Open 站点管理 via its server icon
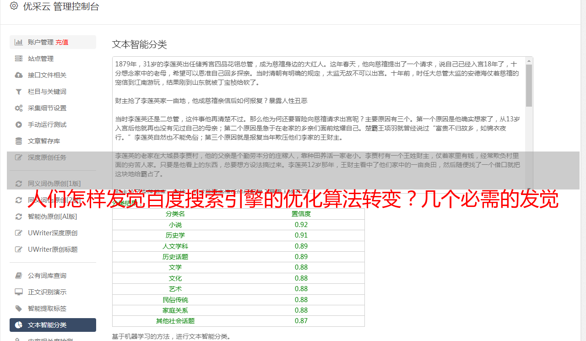Screen dimensions: 586x341 pos(19,59)
